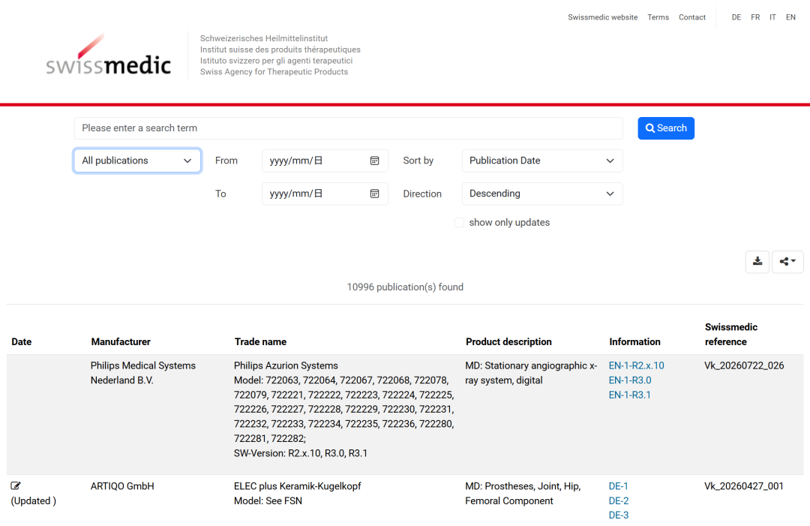Open the DE-3 information link
This screenshot has height=526, width=810.
(x=618, y=515)
